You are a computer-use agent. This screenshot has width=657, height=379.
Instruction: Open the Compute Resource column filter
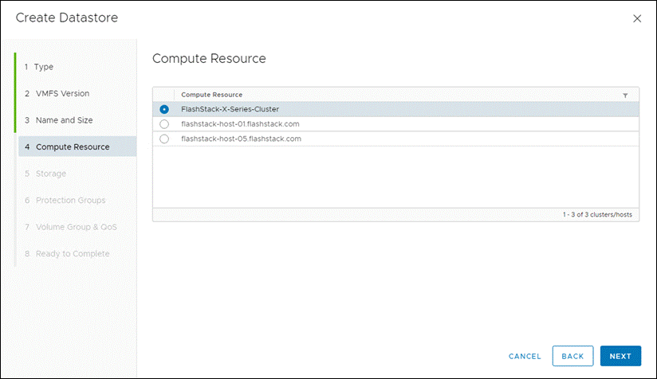(625, 96)
